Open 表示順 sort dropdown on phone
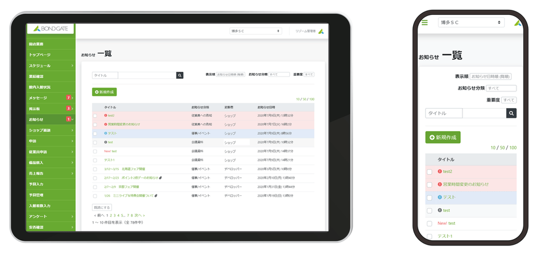Viewport: 540px width, 254px height. pos(491,76)
